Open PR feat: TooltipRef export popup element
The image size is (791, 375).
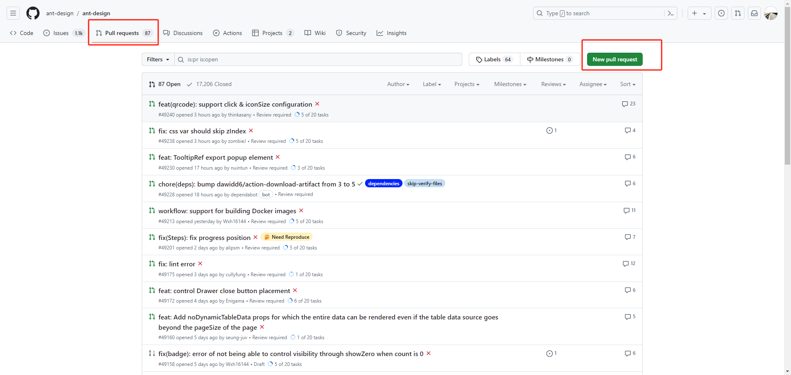coord(215,157)
